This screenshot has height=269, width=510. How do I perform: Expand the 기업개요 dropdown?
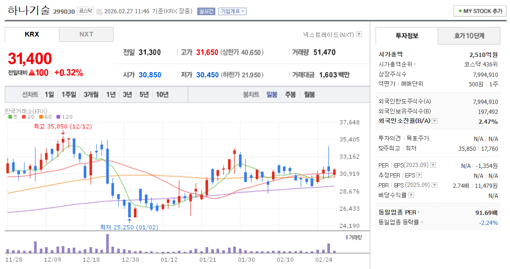tap(232, 11)
